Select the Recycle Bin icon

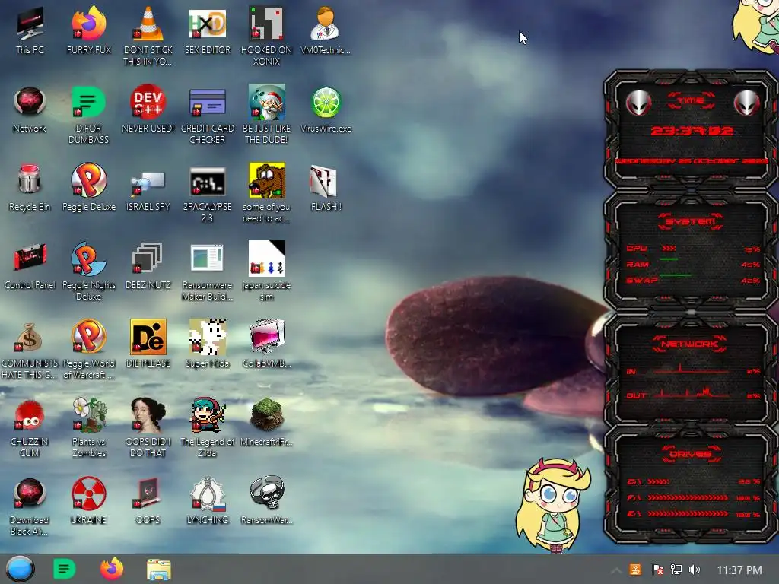(30, 187)
